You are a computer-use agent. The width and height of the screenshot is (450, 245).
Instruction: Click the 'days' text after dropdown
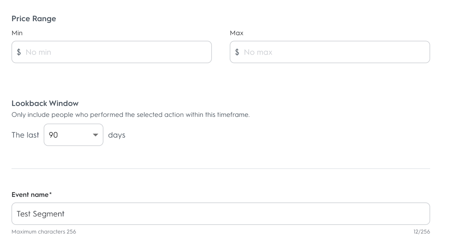pos(117,135)
